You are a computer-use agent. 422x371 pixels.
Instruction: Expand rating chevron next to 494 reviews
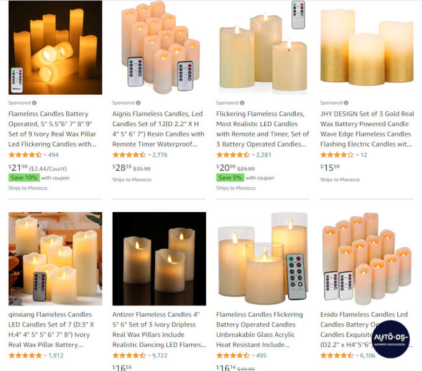[45, 155]
